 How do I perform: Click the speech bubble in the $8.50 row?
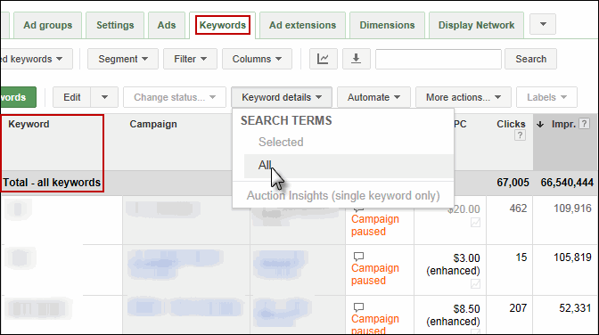(x=358, y=307)
